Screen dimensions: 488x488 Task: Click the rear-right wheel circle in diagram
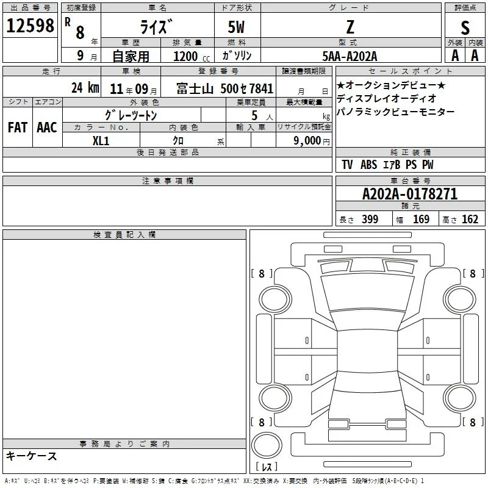coord(460,398)
